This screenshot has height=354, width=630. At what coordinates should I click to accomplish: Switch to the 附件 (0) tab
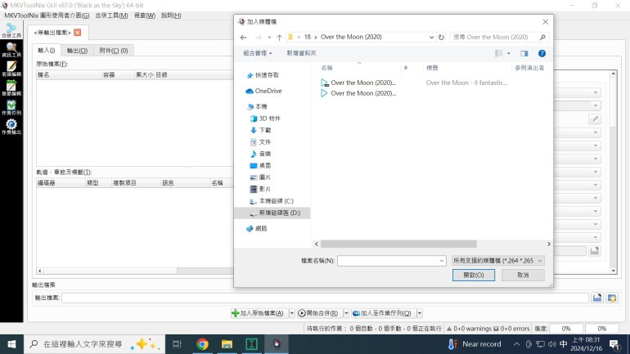(x=113, y=51)
